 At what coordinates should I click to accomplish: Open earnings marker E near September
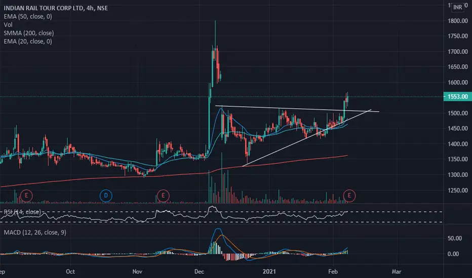tap(26, 196)
